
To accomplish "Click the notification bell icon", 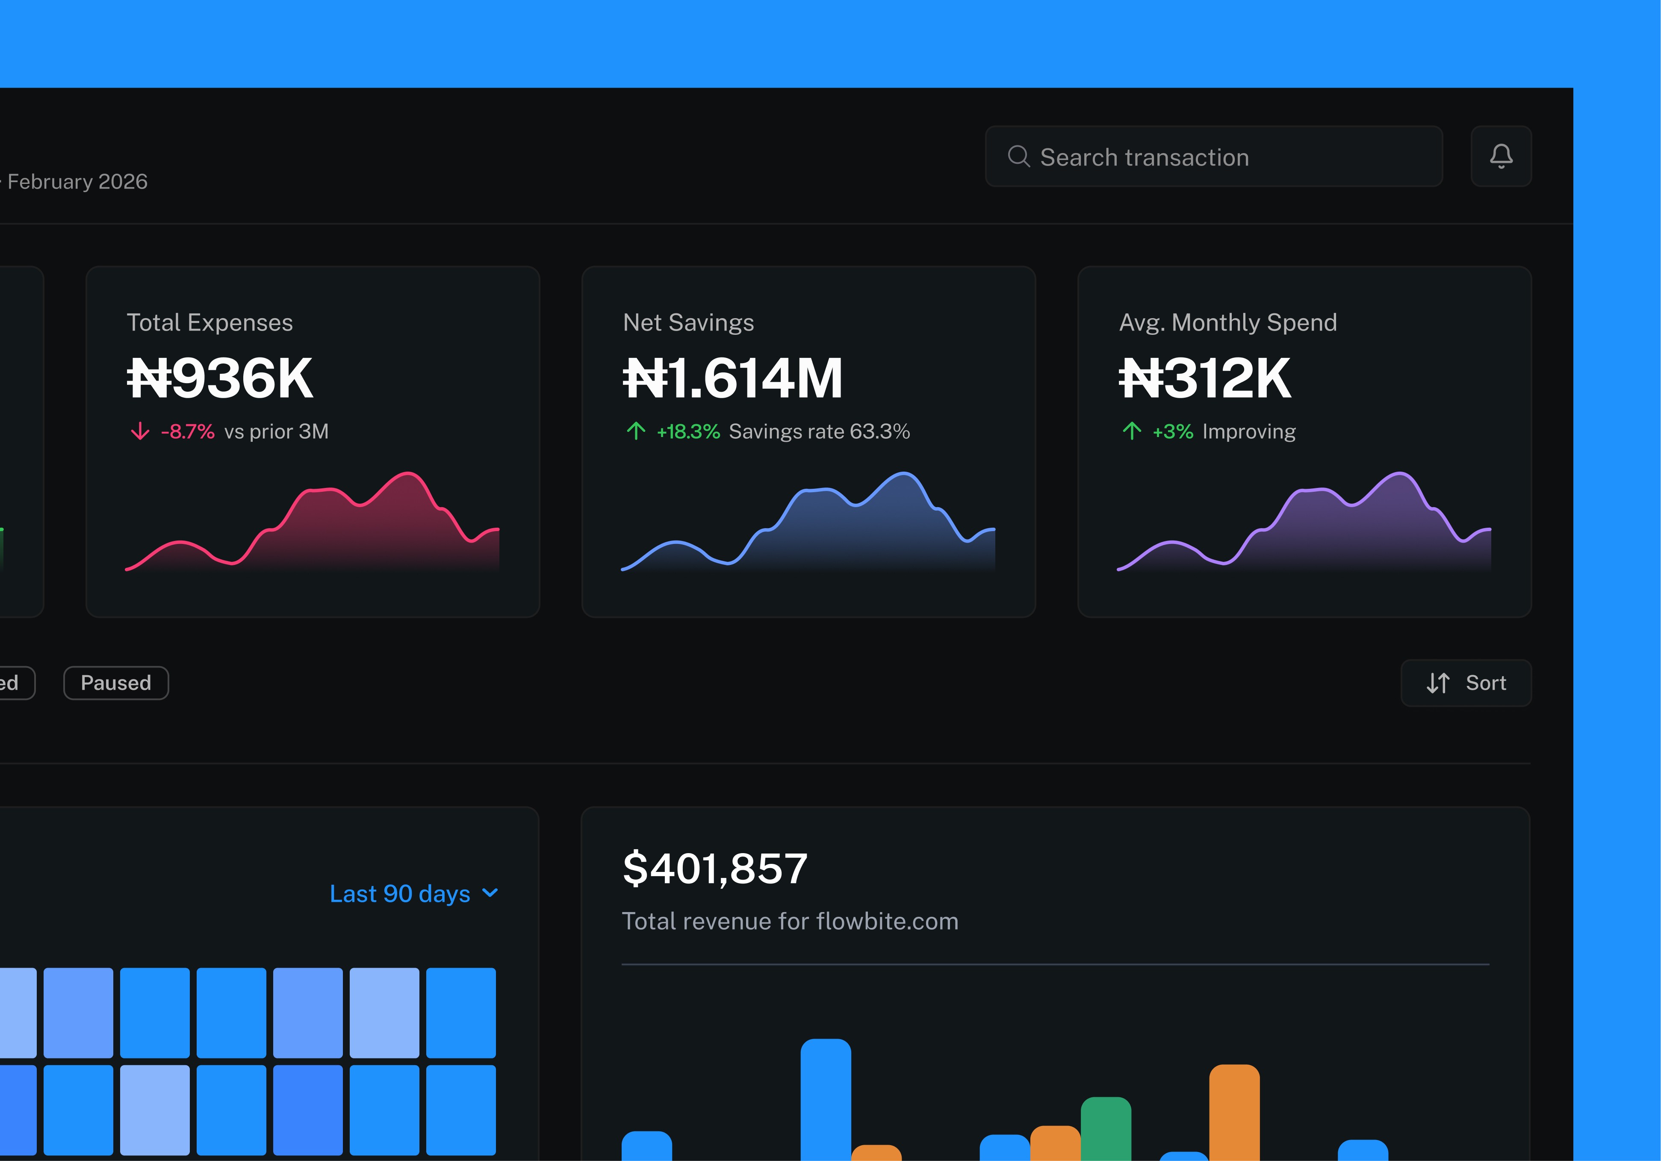I will tap(1500, 156).
